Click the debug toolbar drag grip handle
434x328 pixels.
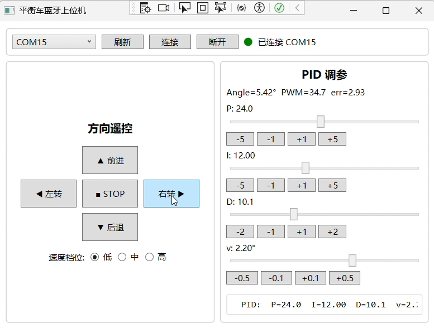[133, 8]
